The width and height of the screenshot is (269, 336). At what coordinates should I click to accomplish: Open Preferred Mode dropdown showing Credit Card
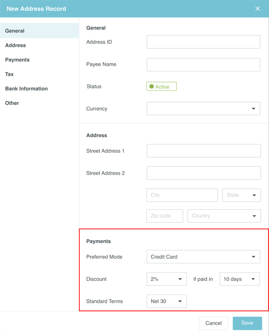[x=203, y=257]
